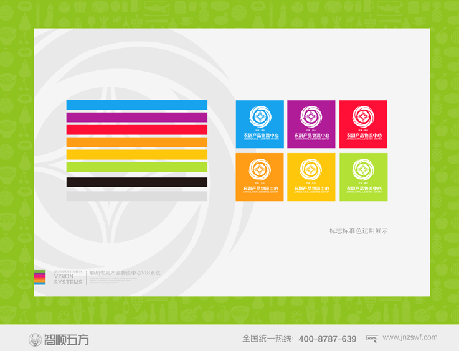Open the red logo tile
Viewport: 459px width, 351px height.
pos(363,124)
